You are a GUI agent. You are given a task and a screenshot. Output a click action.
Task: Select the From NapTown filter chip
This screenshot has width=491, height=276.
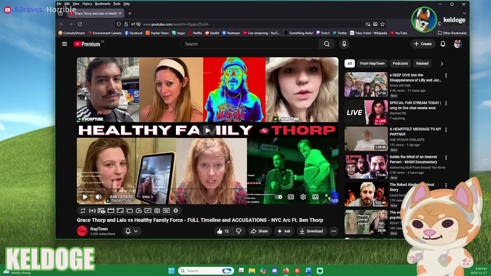coord(372,63)
